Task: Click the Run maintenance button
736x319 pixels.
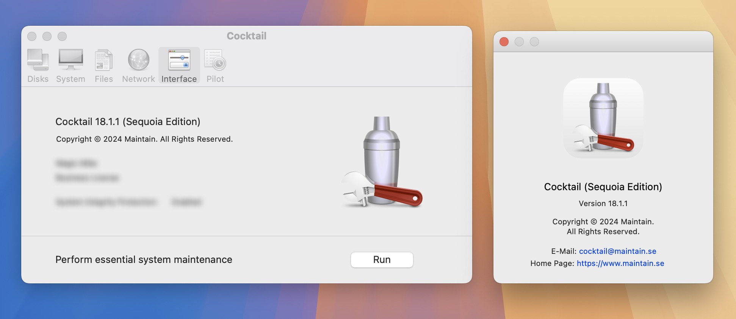Action: click(x=382, y=260)
